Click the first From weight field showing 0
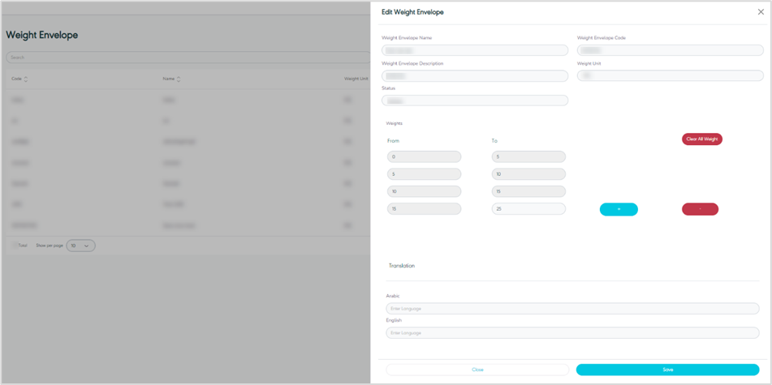The width and height of the screenshot is (772, 385). [x=424, y=157]
